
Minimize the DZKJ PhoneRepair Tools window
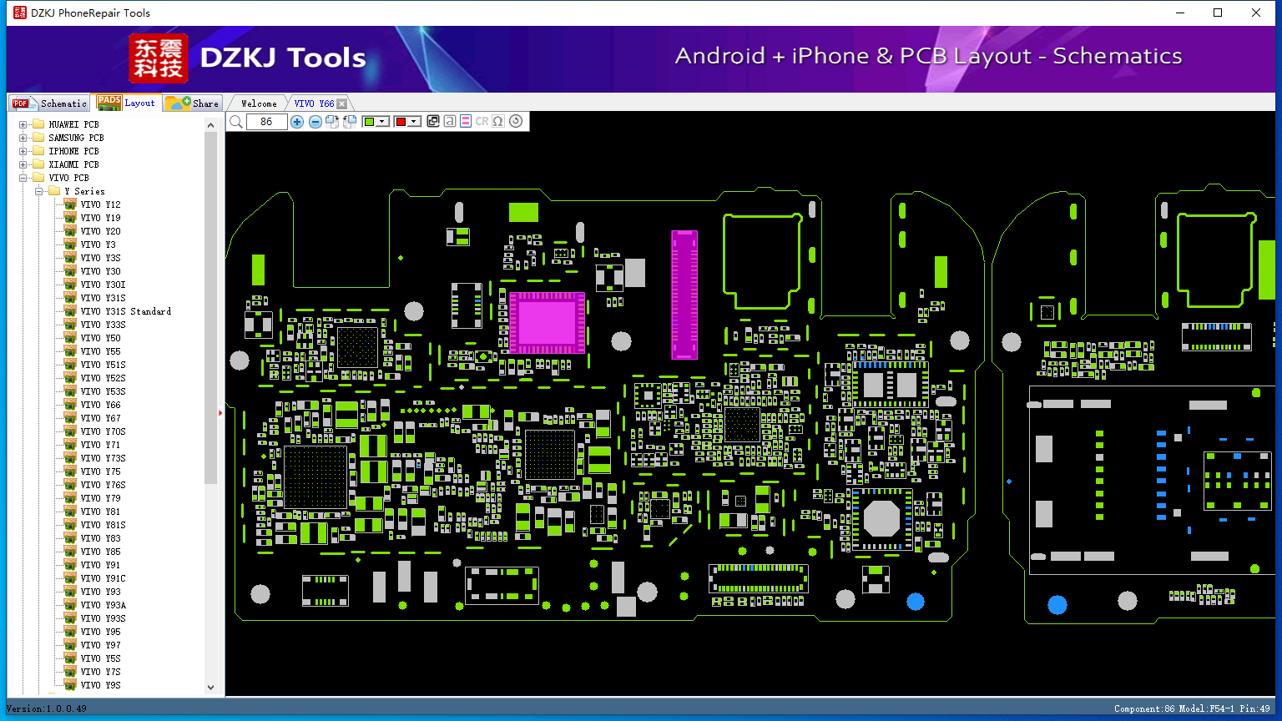[x=1180, y=13]
